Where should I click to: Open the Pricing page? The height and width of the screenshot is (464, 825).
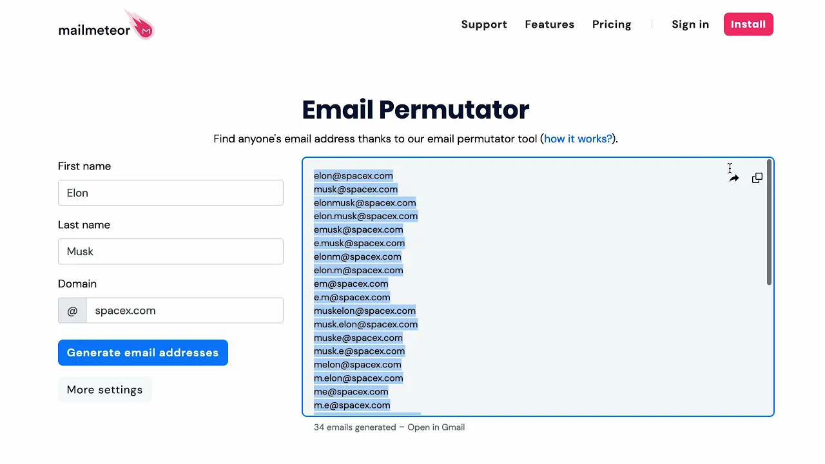(x=612, y=24)
